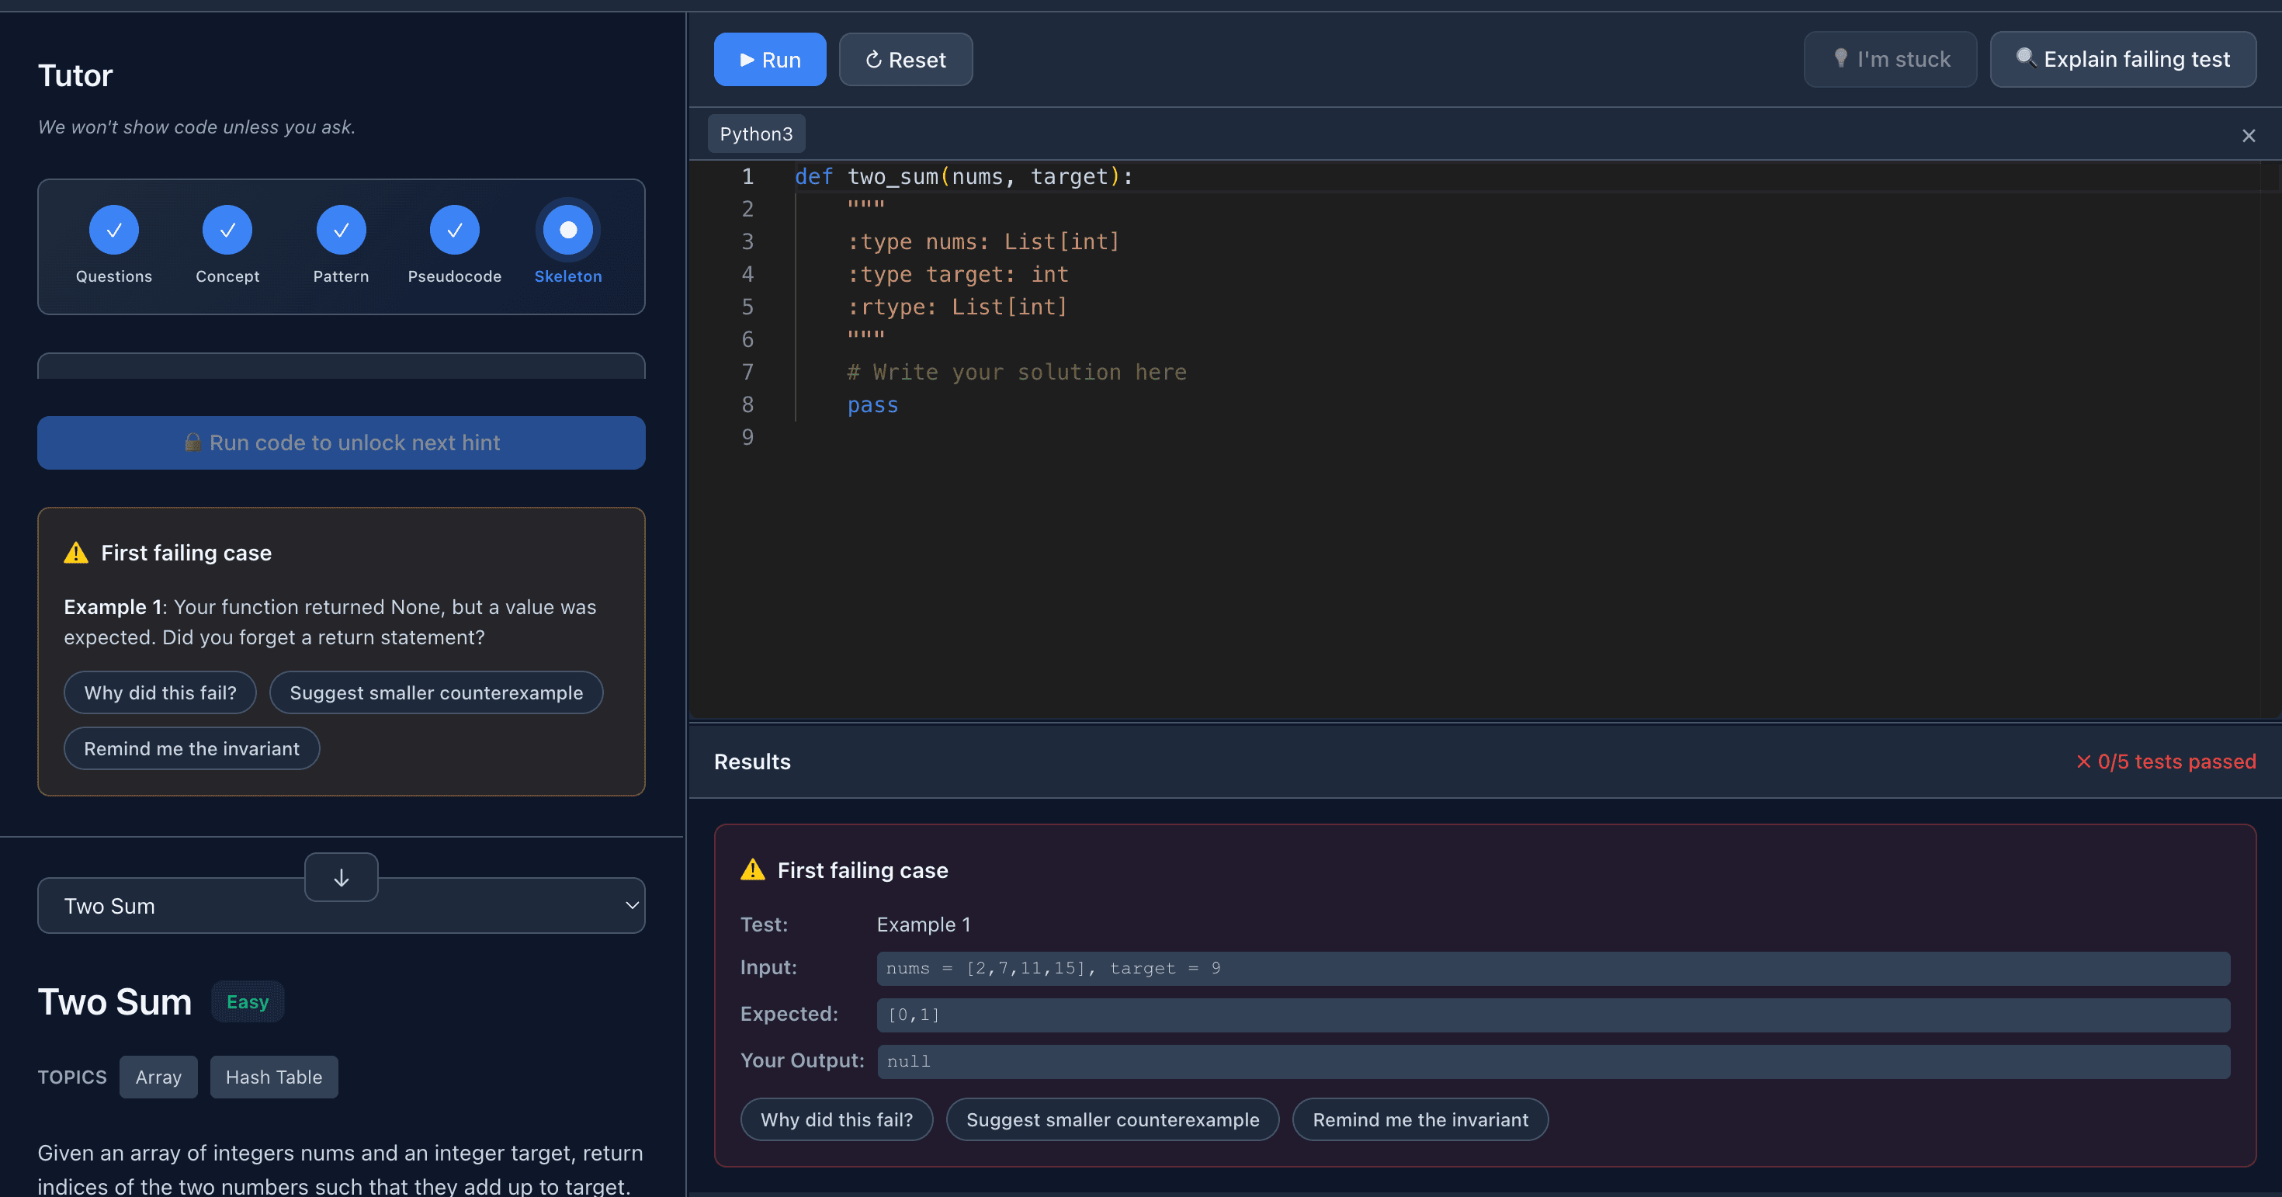Select the Hash Table topic chip
Viewport: 2282px width, 1197px height.
click(274, 1077)
